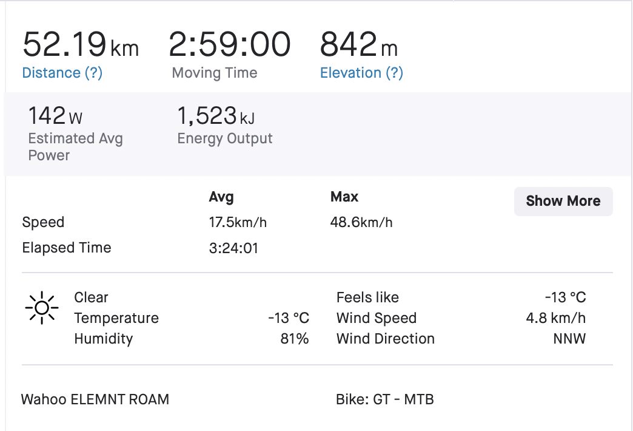Click the 1,523 kJ energy value
The image size is (633, 431).
coord(216,115)
